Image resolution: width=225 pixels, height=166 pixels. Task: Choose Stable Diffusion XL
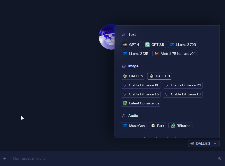coord(141,85)
